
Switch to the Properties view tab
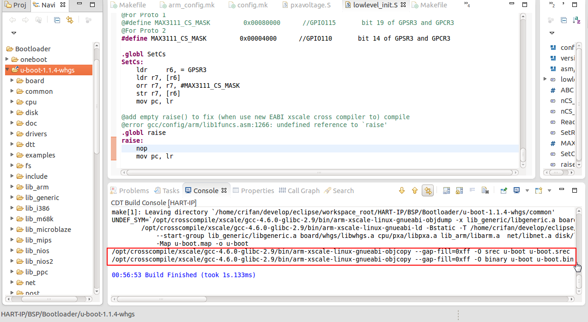tap(254, 190)
